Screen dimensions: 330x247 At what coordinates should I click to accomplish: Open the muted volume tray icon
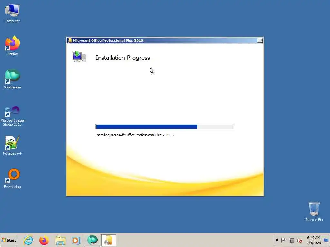coord(299,240)
